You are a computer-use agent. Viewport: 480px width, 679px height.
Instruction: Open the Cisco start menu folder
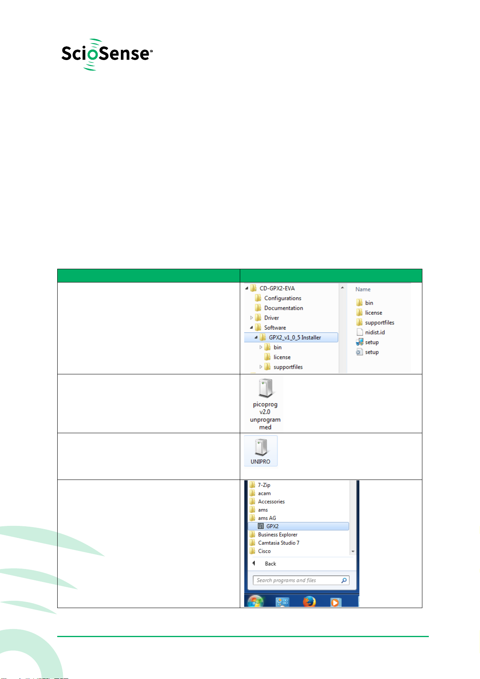pos(260,551)
